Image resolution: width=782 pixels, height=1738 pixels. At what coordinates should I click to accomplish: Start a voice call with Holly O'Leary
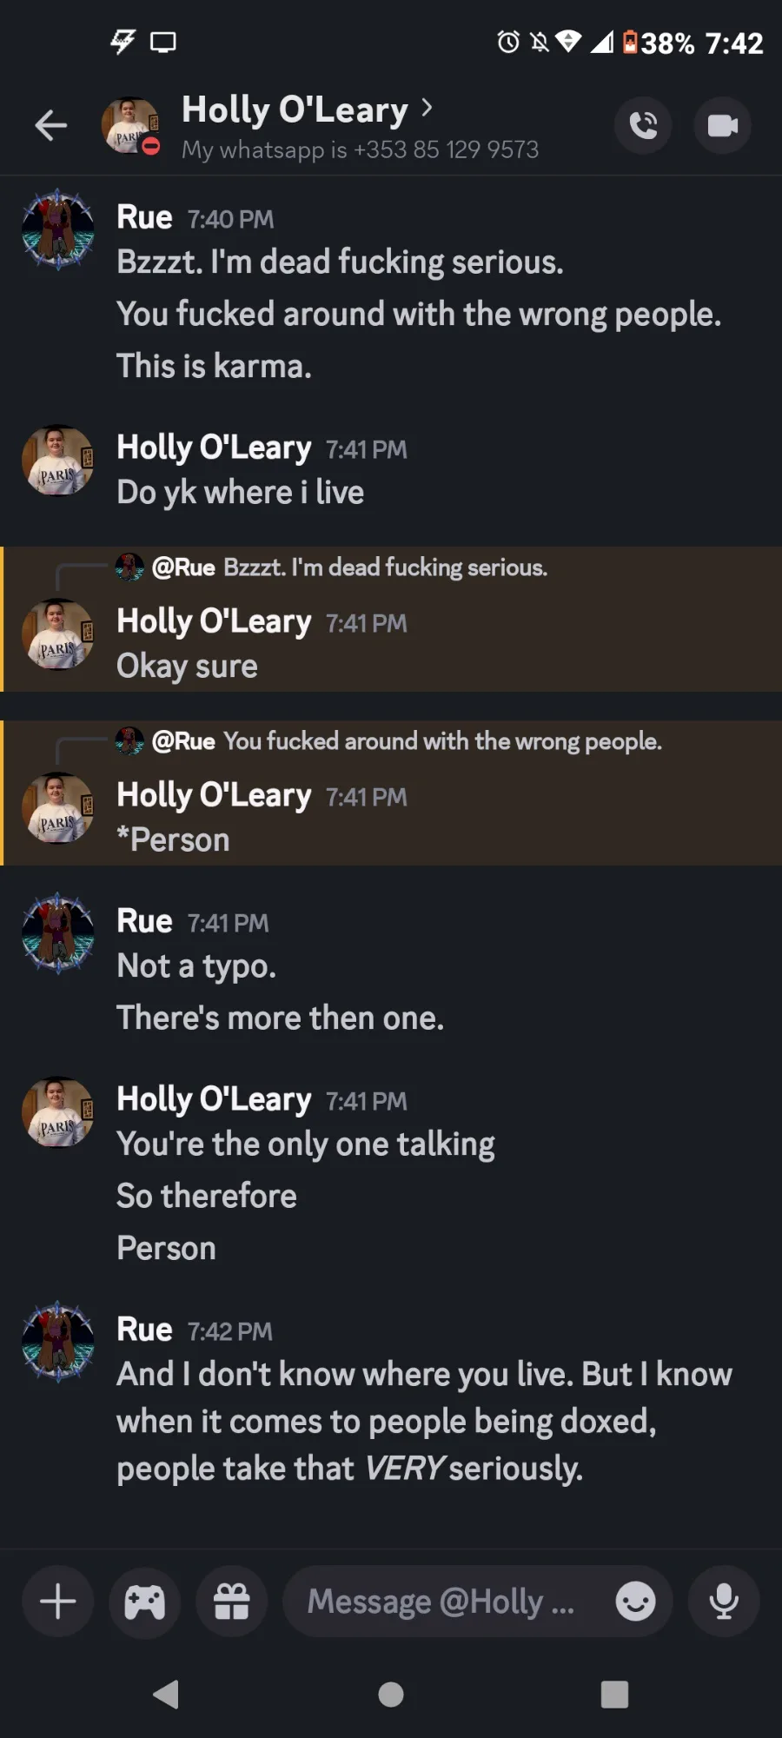click(x=643, y=125)
